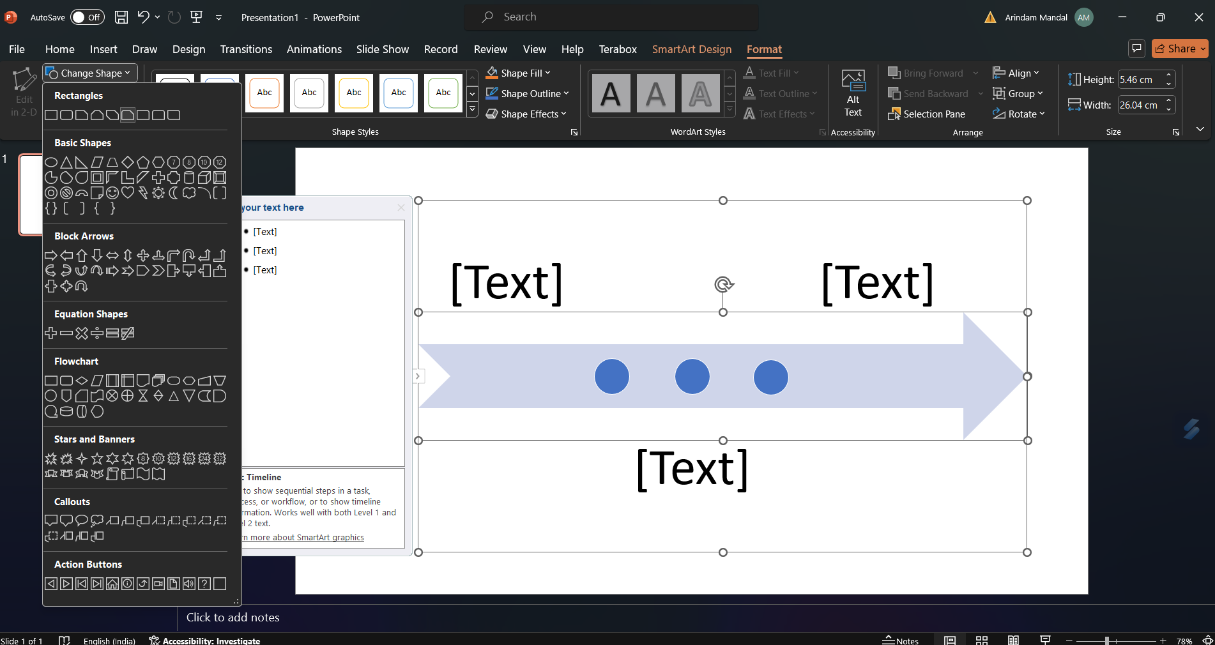Open the SmartArt Design tab

pos(692,49)
